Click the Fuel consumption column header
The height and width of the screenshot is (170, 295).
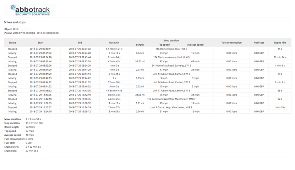(x=231, y=42)
